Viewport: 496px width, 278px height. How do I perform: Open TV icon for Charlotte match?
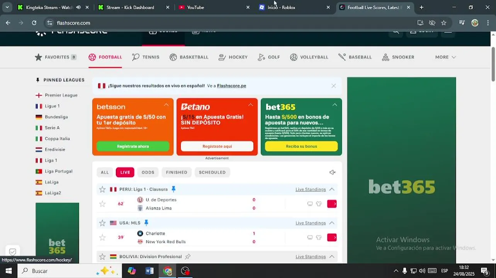click(310, 237)
